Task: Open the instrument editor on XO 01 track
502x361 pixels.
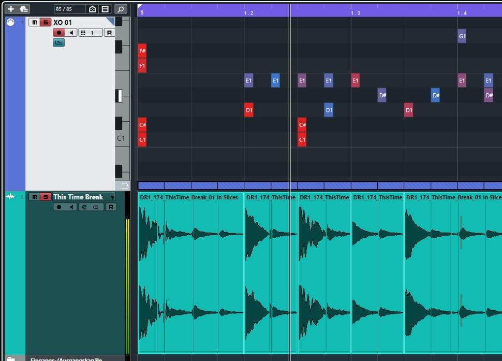Action: [x=59, y=42]
